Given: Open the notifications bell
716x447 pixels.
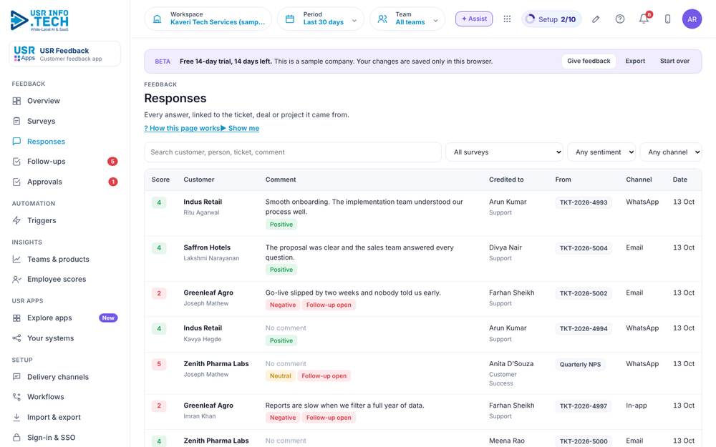Looking at the screenshot, I should 644,19.
